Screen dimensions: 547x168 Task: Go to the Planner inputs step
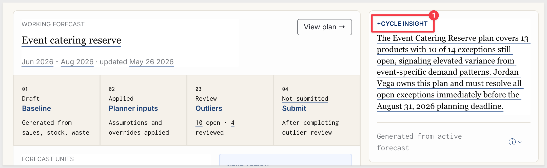(x=133, y=109)
